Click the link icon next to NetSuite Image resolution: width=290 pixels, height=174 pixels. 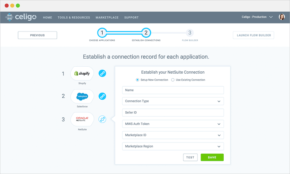102,119
